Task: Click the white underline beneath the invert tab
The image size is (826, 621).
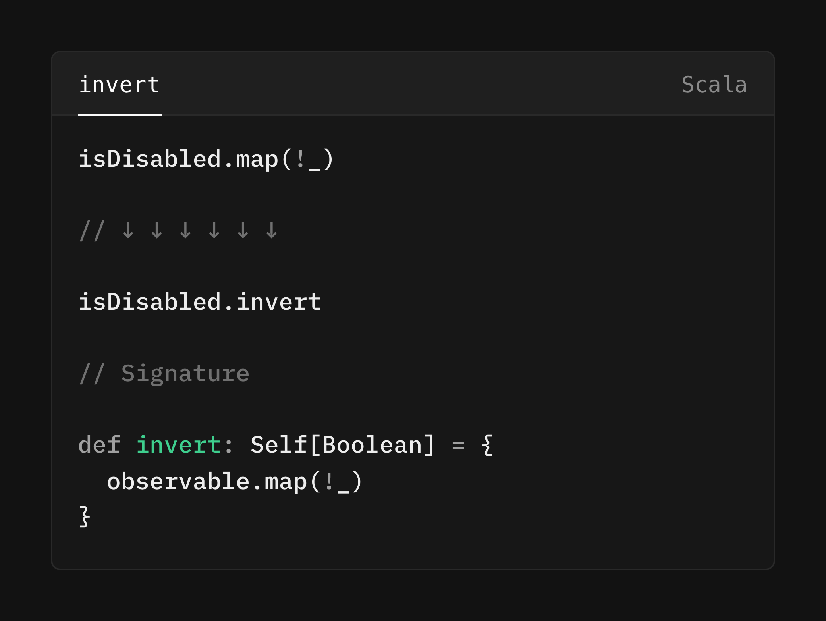Action: pos(120,115)
